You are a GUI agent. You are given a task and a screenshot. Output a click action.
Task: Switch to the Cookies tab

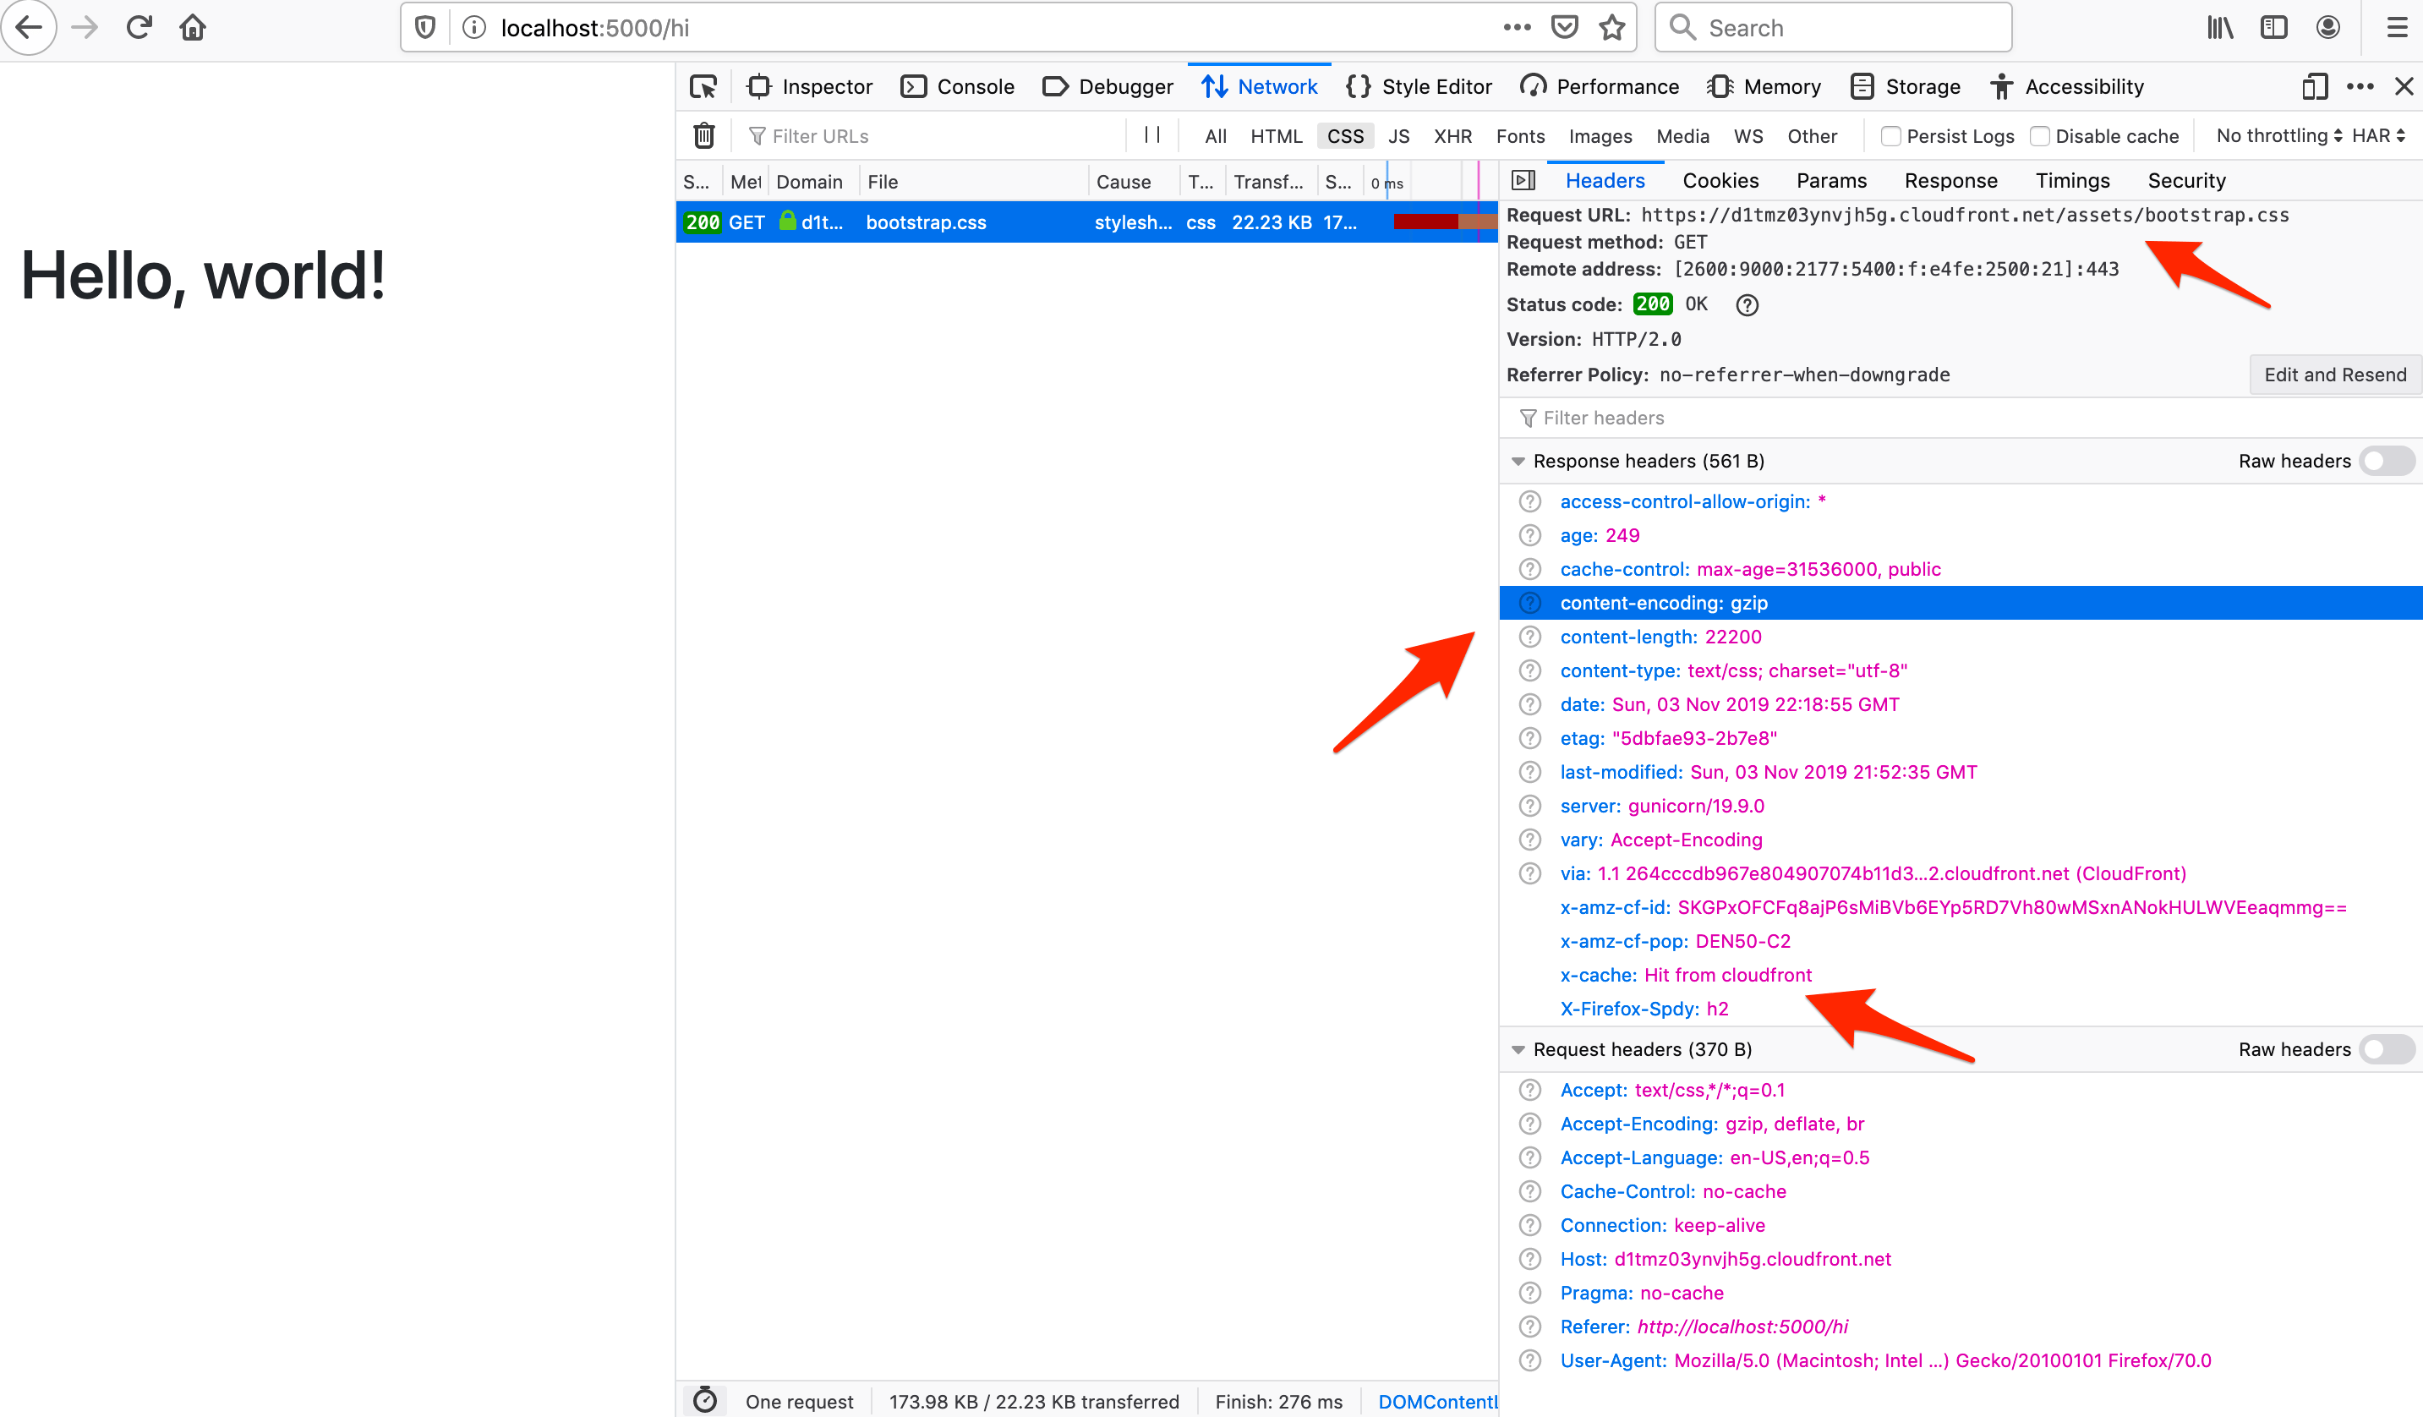point(1720,181)
